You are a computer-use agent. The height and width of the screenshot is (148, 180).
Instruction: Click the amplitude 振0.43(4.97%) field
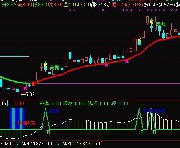click(160, 5)
